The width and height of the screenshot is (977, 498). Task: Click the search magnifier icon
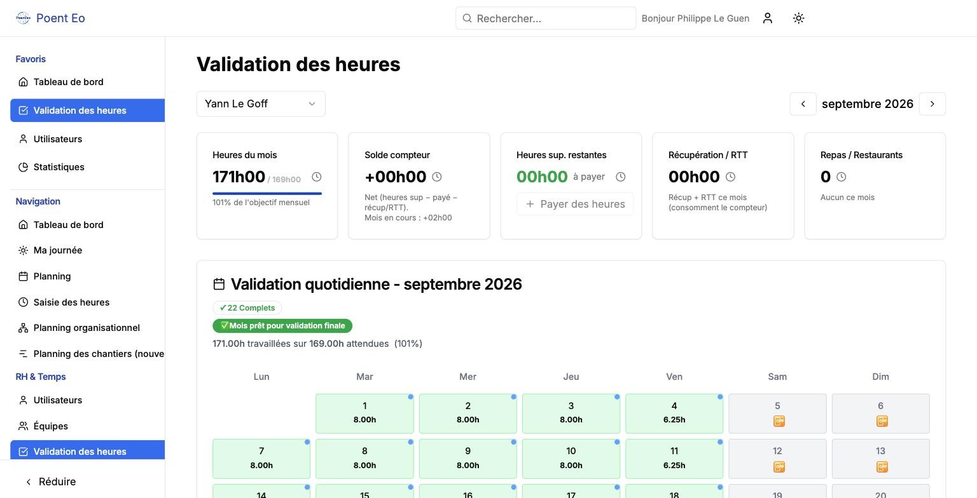click(x=467, y=18)
